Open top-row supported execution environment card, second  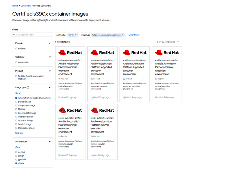point(102,74)
